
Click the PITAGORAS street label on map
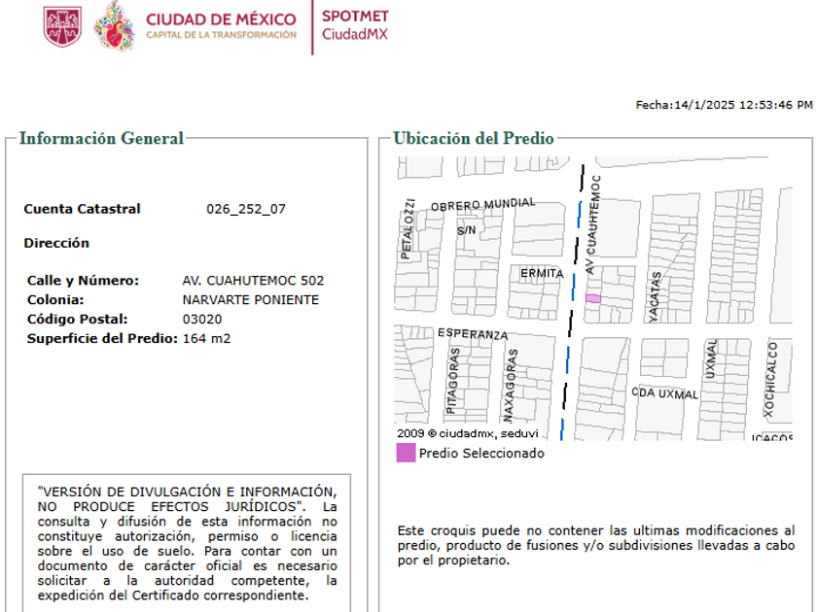click(x=453, y=381)
